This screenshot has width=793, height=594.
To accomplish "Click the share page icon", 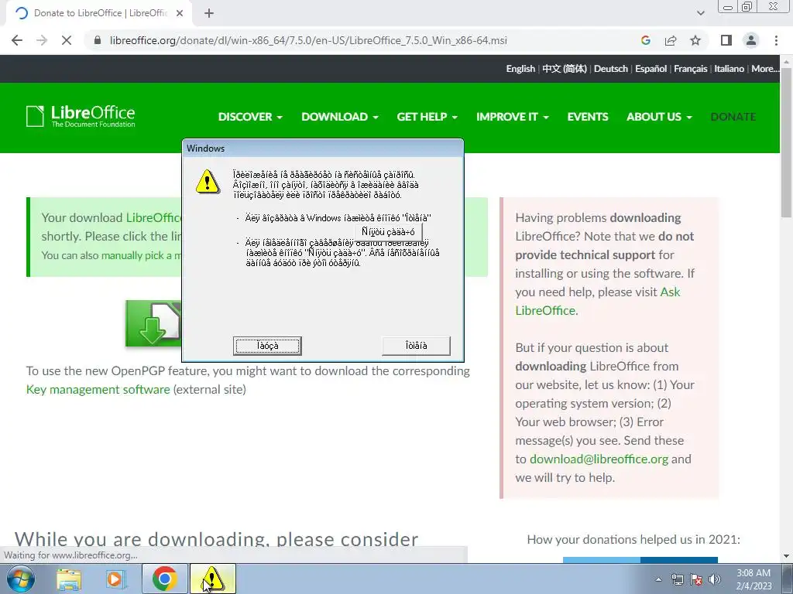I will coord(671,40).
